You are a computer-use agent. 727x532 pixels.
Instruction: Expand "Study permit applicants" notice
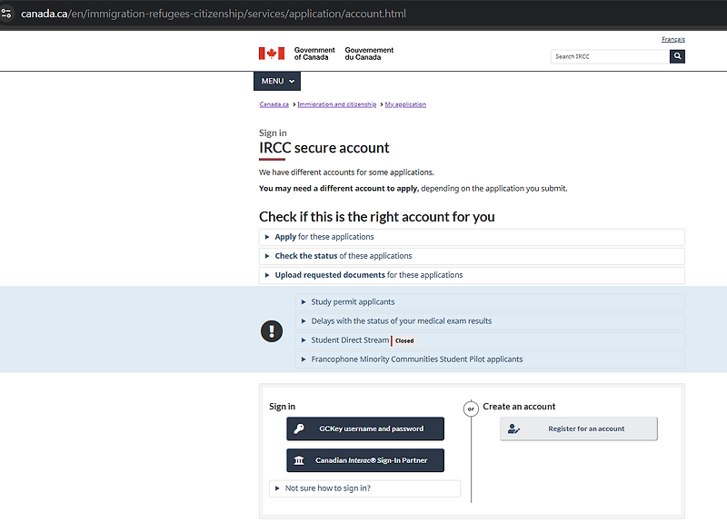point(490,302)
